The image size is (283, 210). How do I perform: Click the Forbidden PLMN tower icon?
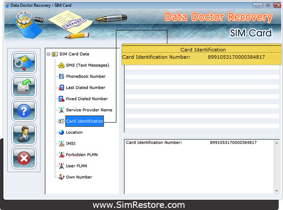tap(61, 155)
